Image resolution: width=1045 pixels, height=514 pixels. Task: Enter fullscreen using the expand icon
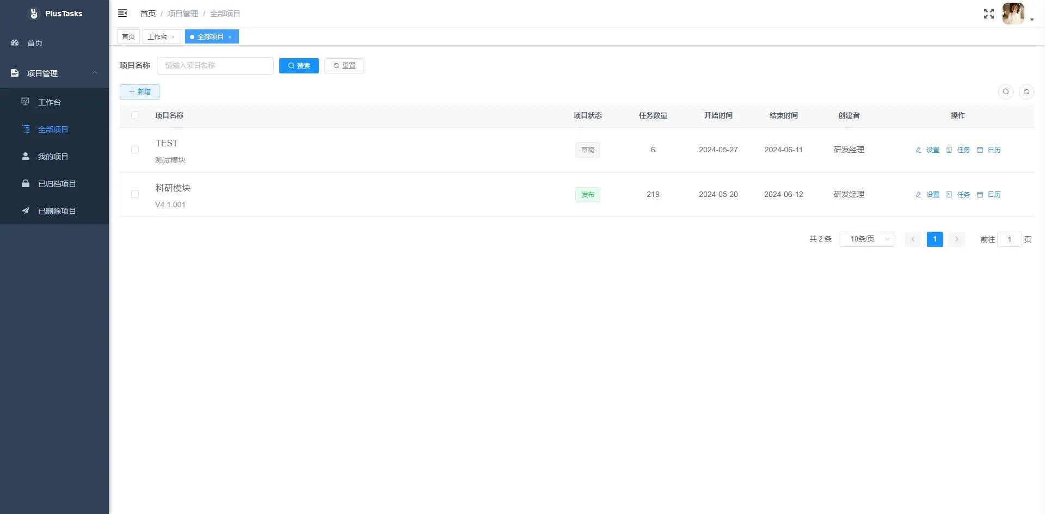pos(988,14)
